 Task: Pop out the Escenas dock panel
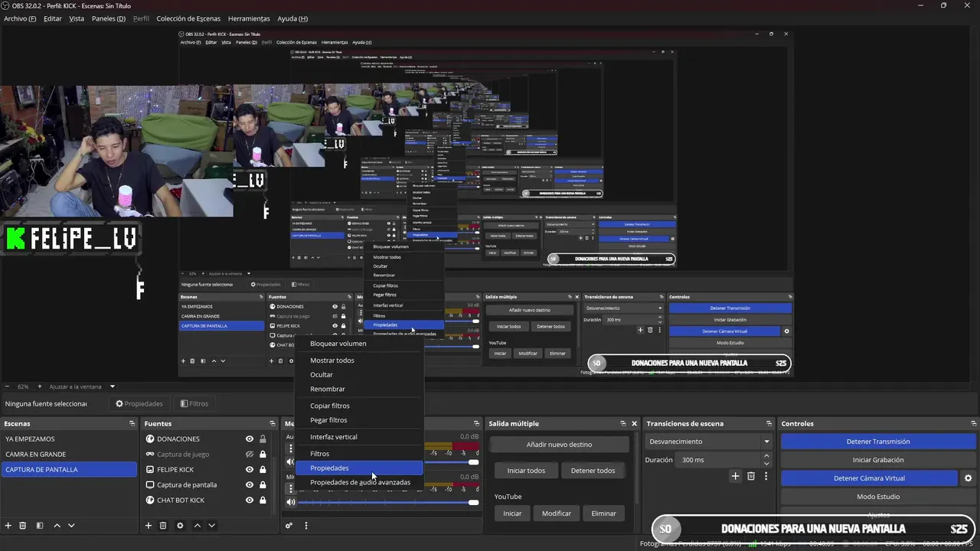point(132,423)
